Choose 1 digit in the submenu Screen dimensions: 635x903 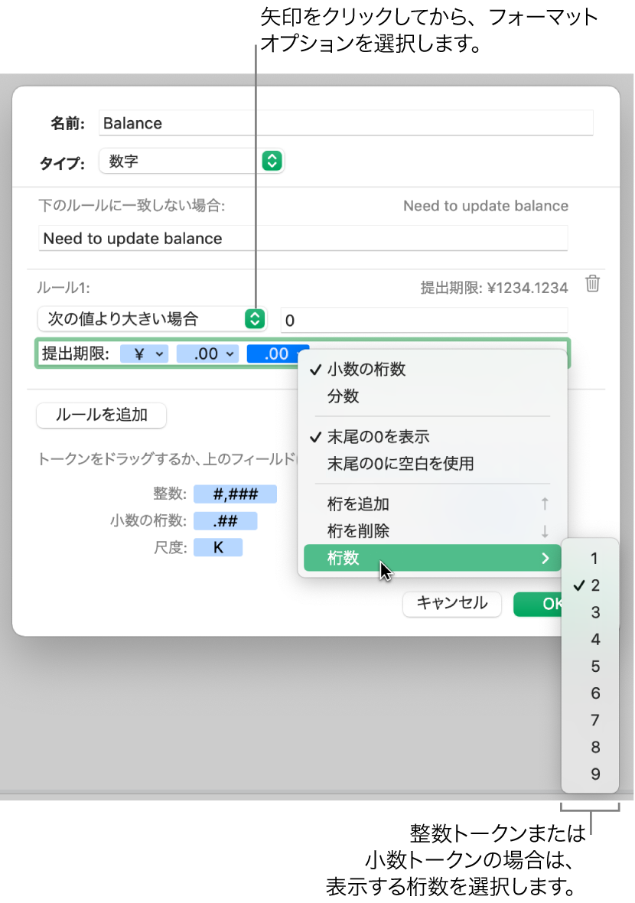click(x=591, y=558)
